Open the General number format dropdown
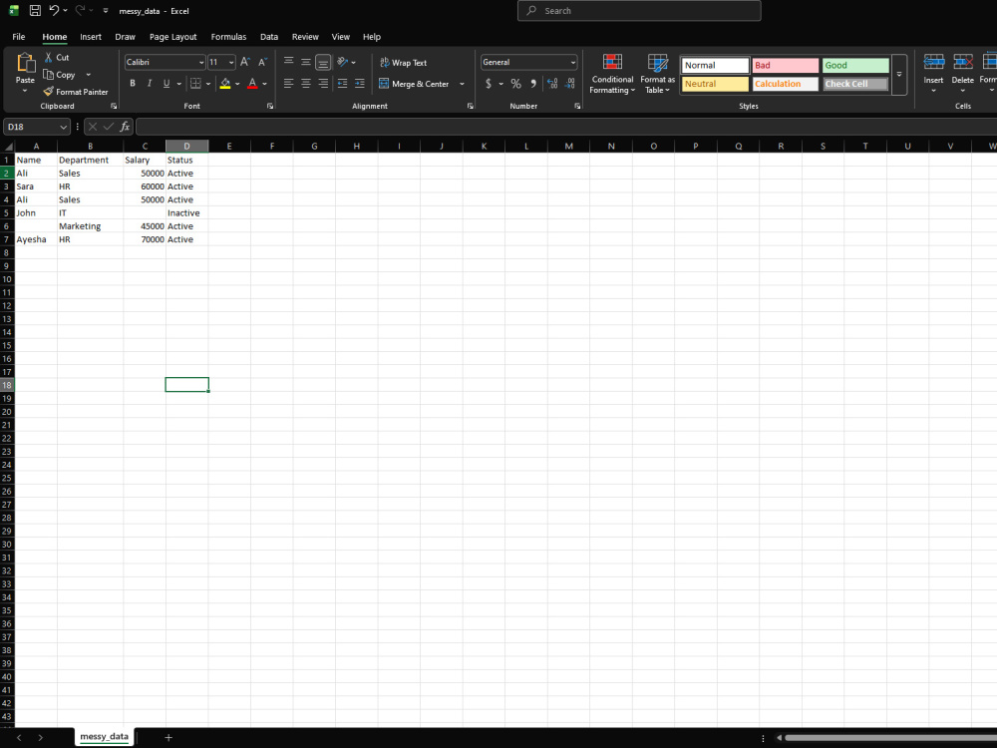The height and width of the screenshot is (748, 997). [x=573, y=62]
